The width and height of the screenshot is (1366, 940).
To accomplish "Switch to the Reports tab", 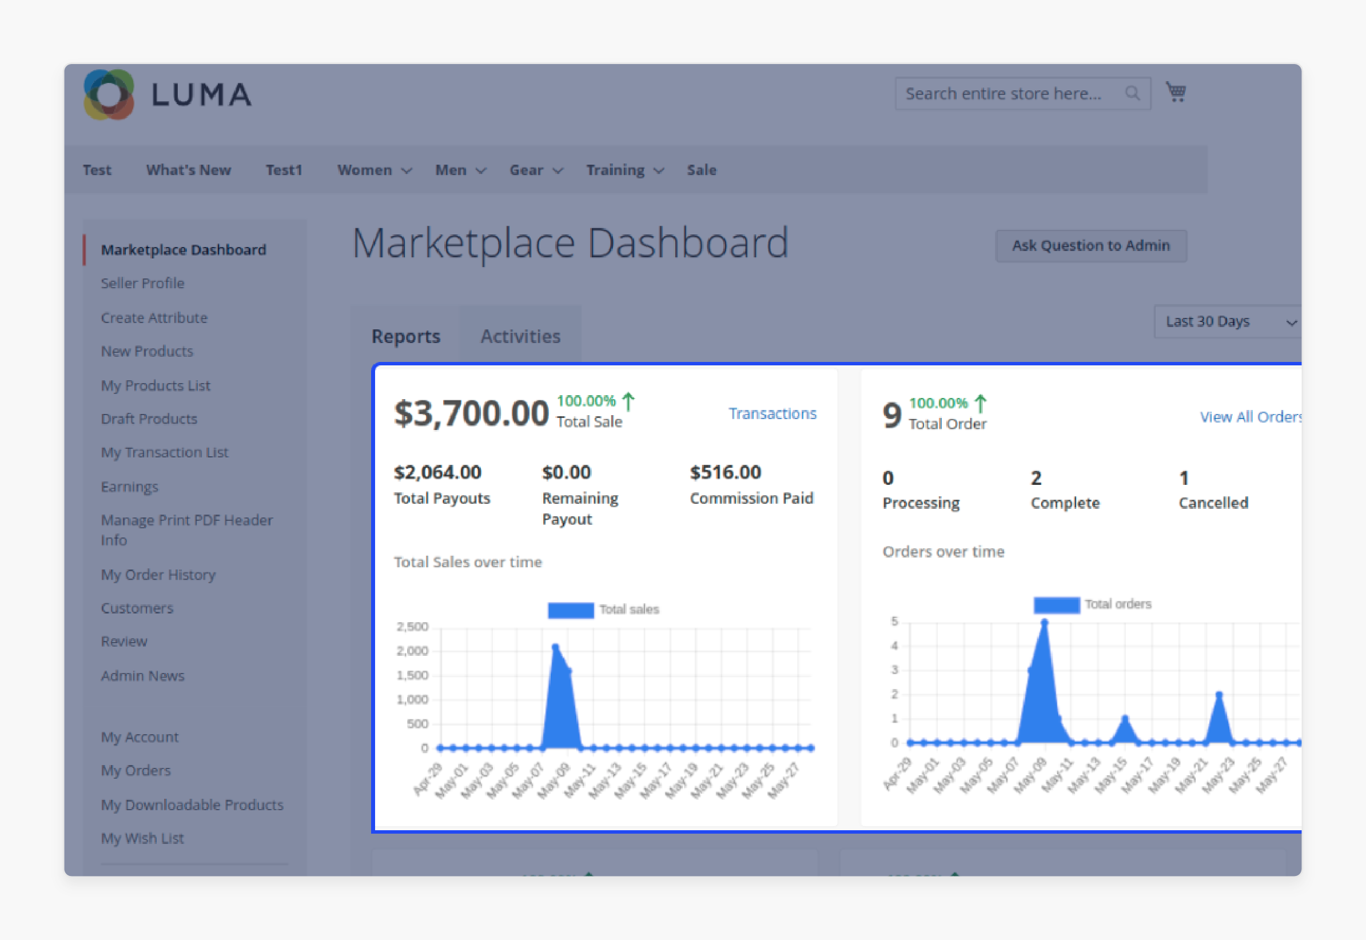I will point(406,336).
